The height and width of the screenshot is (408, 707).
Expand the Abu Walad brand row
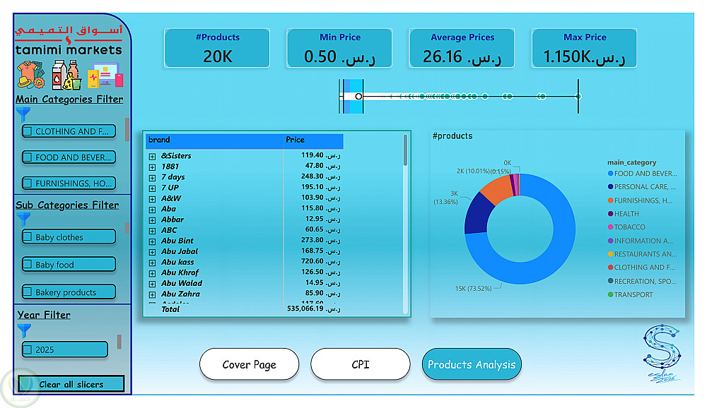(153, 284)
